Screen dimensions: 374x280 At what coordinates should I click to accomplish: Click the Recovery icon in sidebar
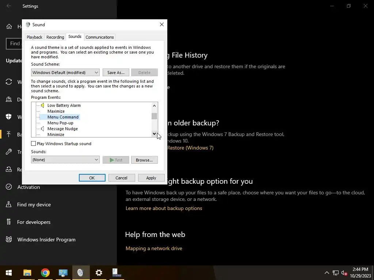pos(9,169)
